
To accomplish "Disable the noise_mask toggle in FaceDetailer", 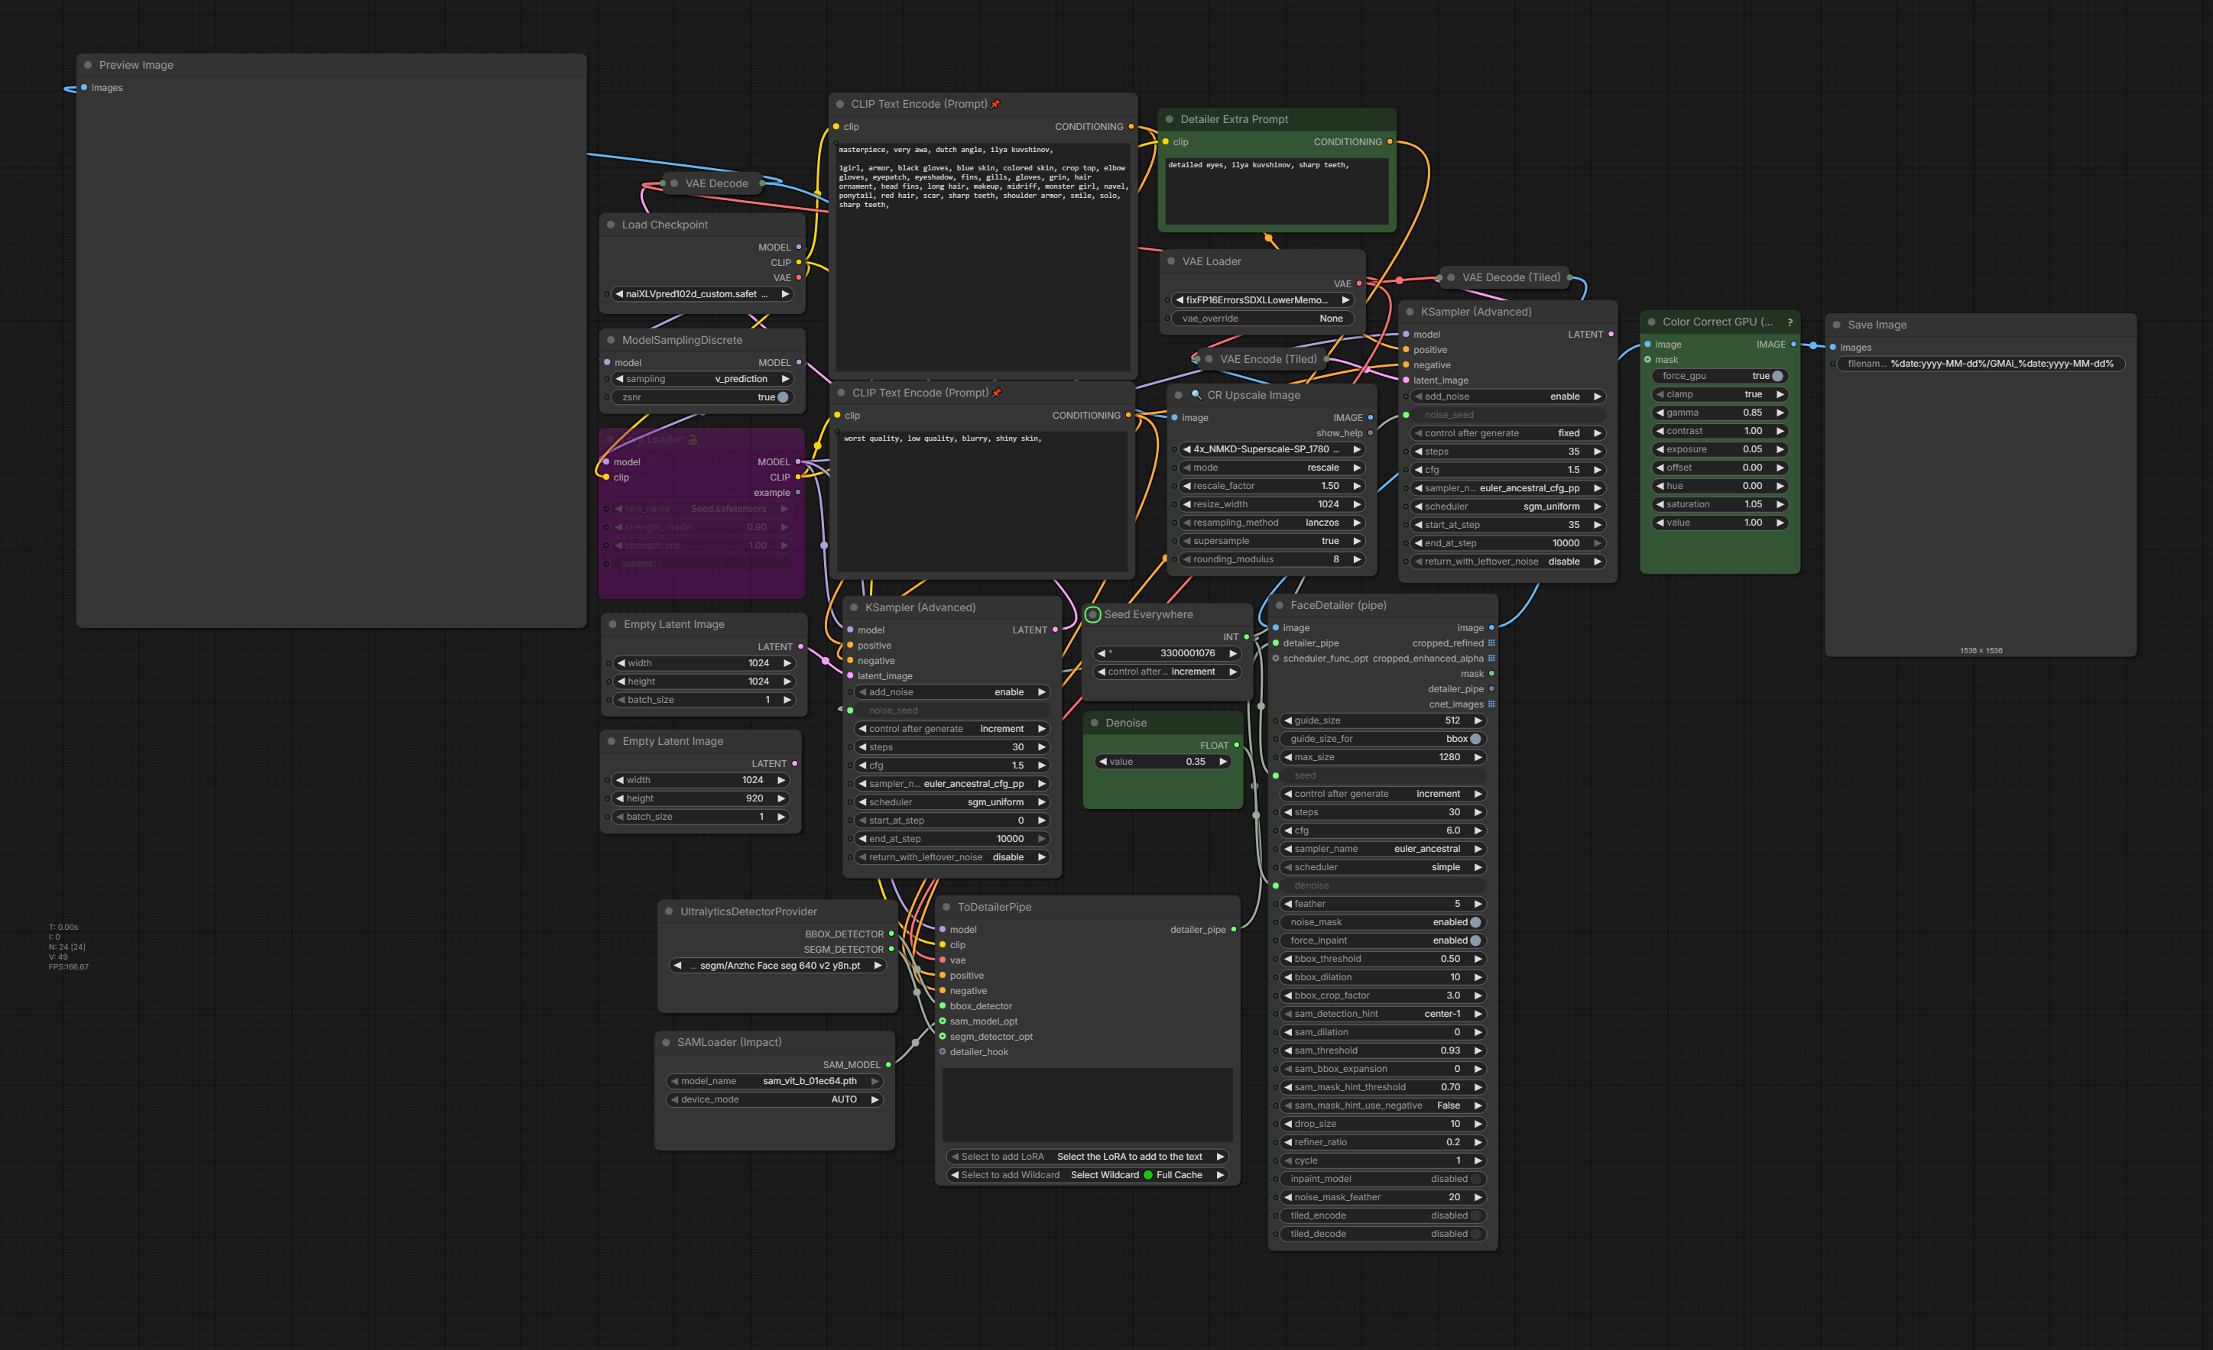I will click(1475, 923).
